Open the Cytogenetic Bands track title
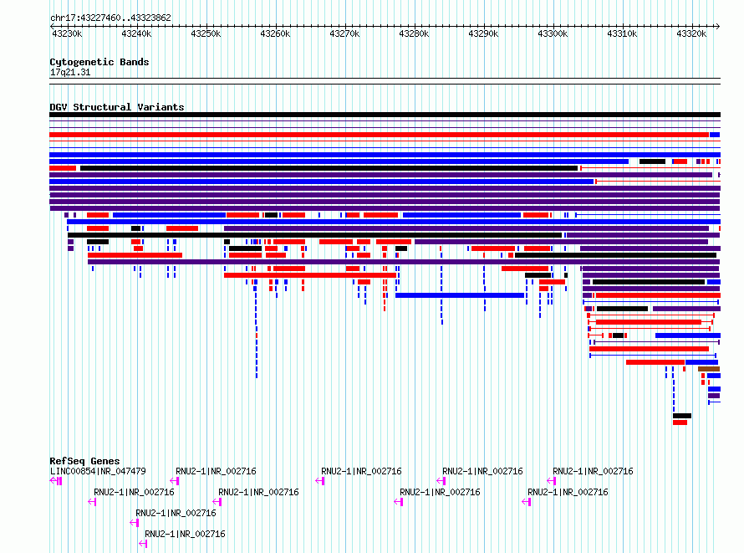The image size is (744, 553). [99, 62]
